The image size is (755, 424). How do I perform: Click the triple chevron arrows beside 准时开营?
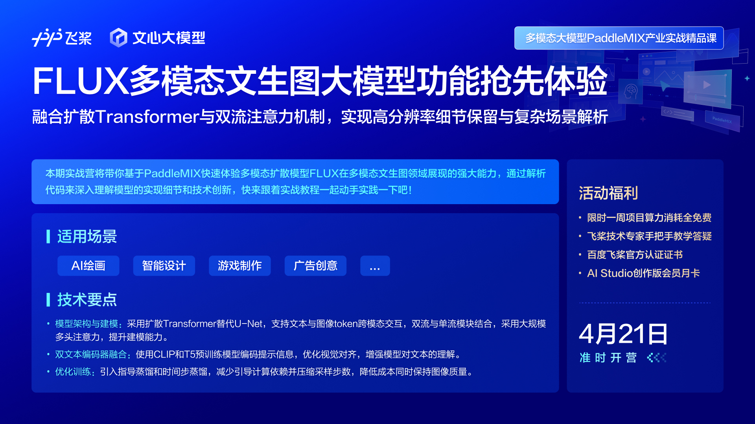click(x=657, y=358)
